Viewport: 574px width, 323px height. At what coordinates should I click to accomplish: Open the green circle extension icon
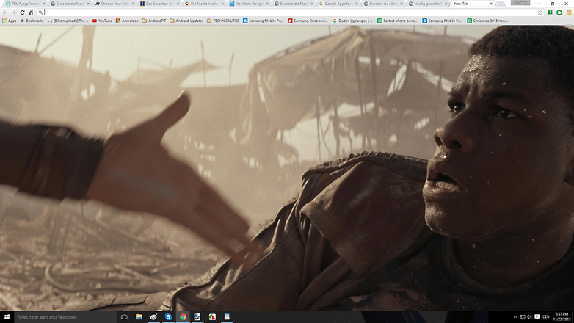[559, 12]
